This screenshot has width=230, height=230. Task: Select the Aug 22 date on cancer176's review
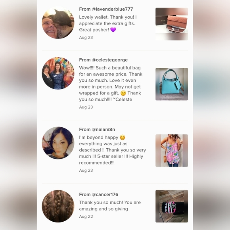pos(86,217)
